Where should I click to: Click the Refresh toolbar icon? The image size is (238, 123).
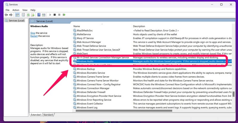(x=28, y=15)
